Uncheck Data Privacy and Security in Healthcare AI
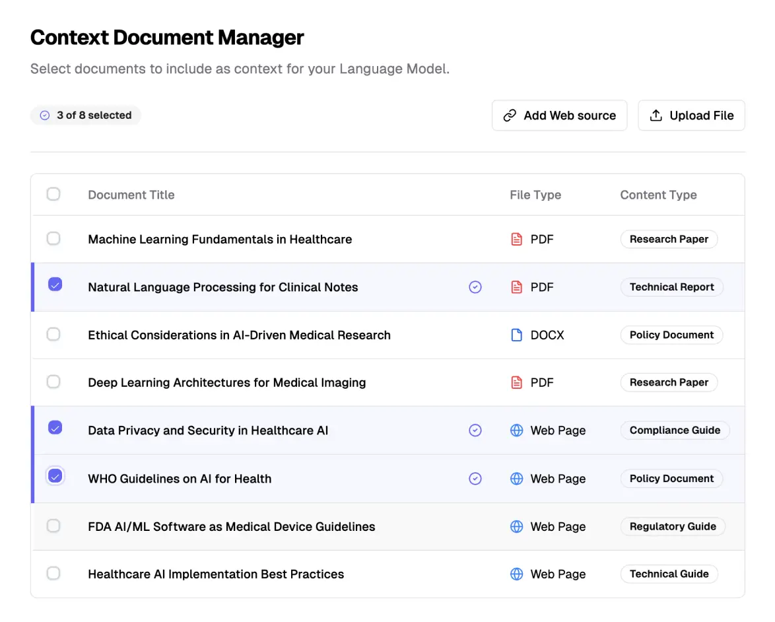This screenshot has height=622, width=775. (55, 428)
